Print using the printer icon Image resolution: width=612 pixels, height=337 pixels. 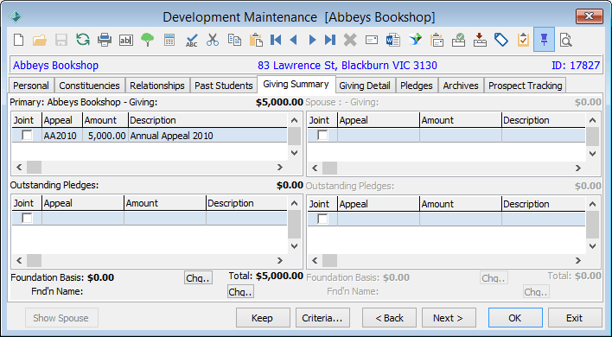pyautogui.click(x=105, y=40)
